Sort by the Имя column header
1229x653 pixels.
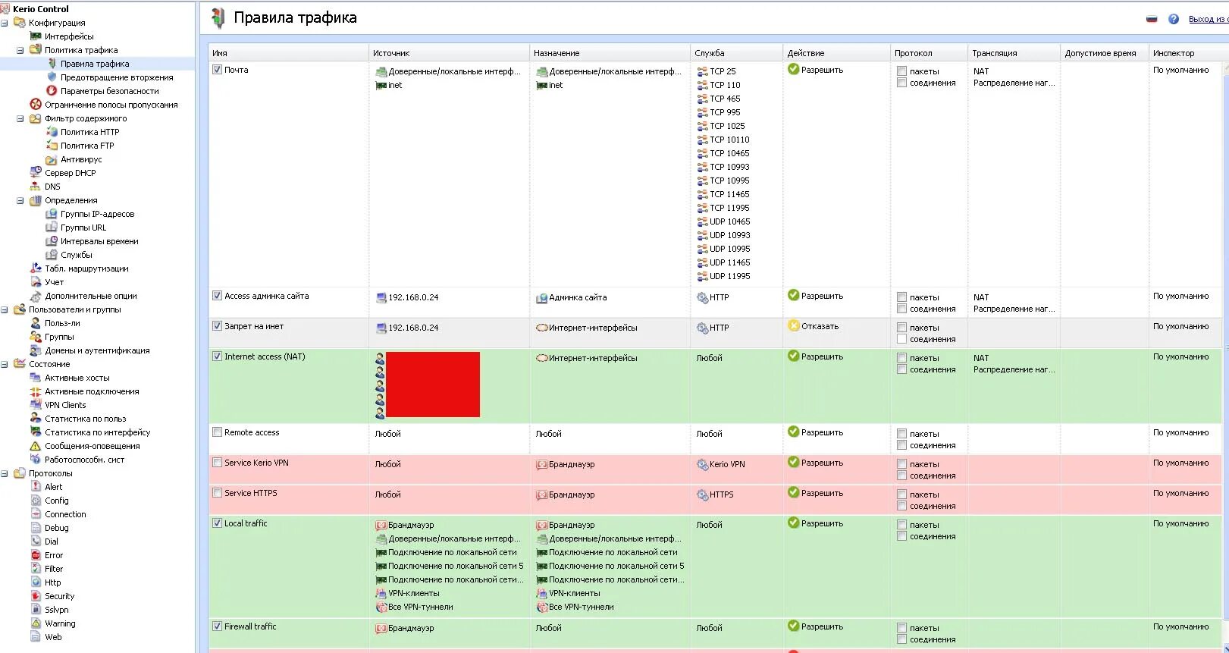click(288, 53)
